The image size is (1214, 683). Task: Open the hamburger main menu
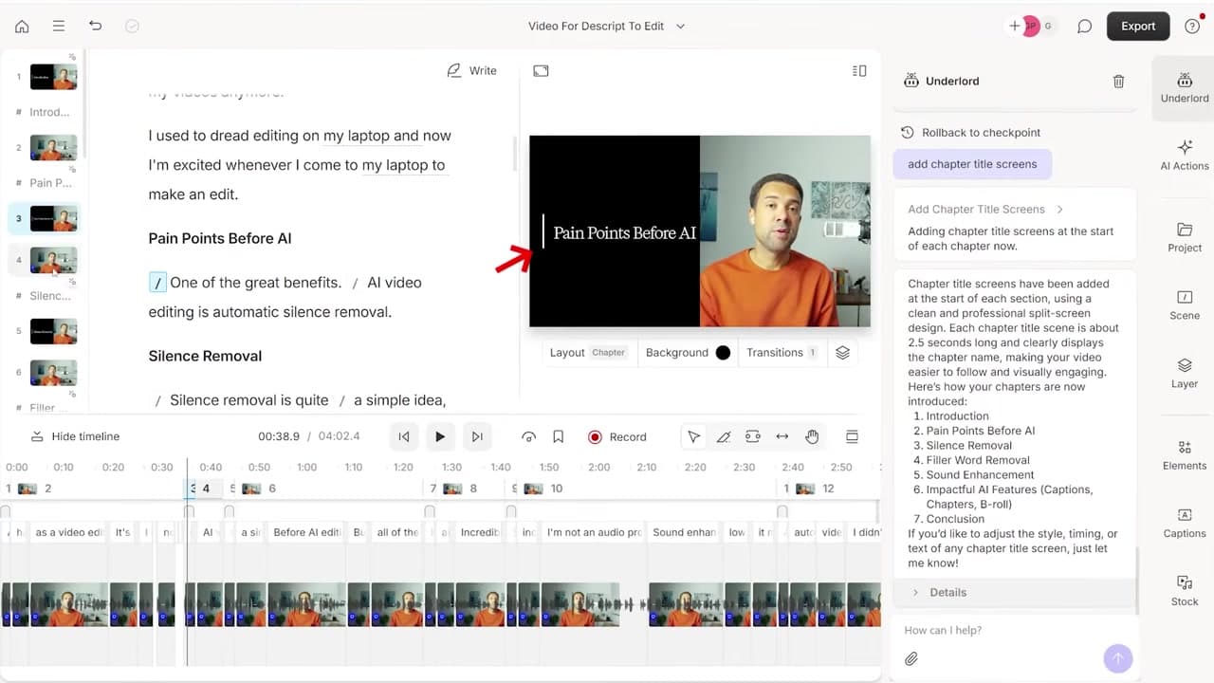point(59,27)
